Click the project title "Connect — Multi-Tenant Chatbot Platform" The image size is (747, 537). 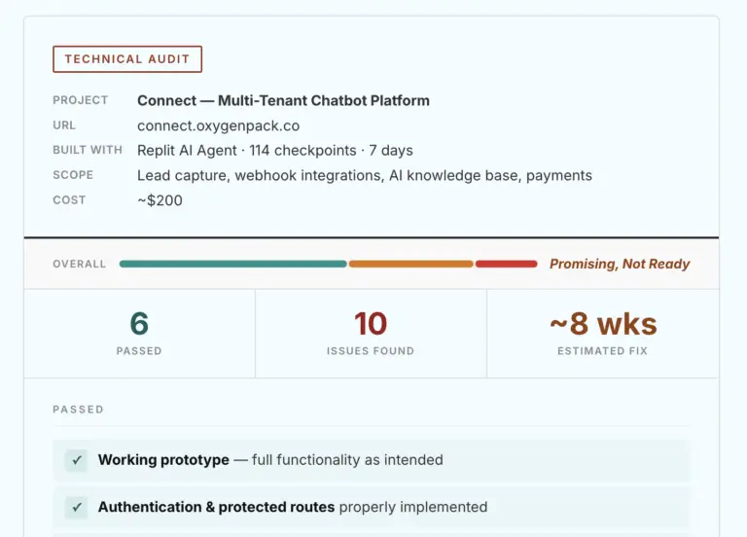(283, 100)
